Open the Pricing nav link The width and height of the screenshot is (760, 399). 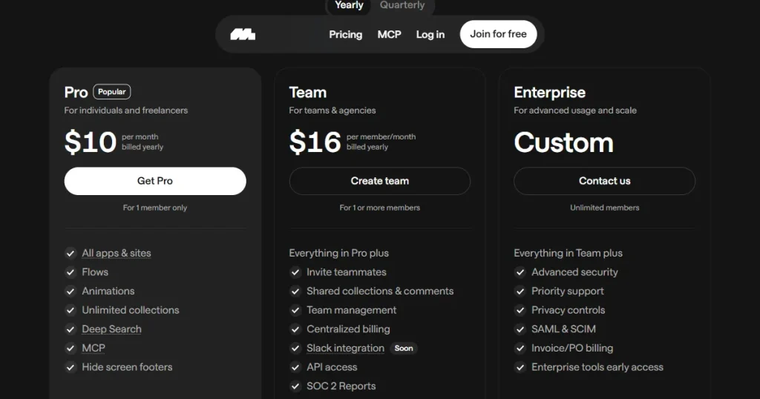pyautogui.click(x=346, y=34)
